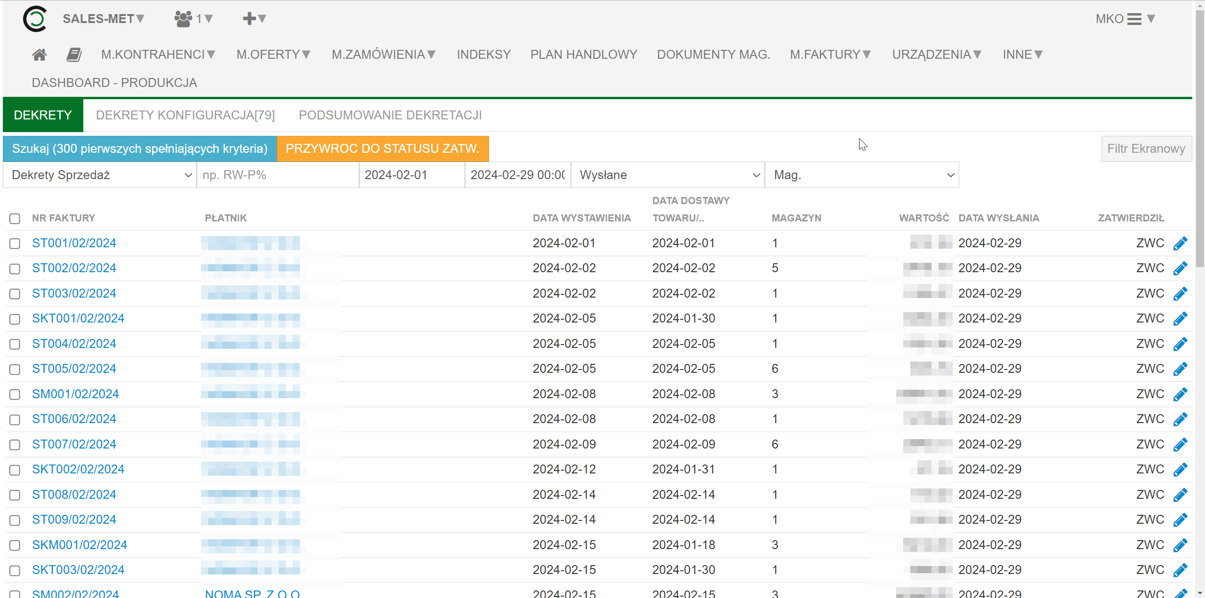Open the book manual icon
Image resolution: width=1205 pixels, height=598 pixels.
click(74, 55)
